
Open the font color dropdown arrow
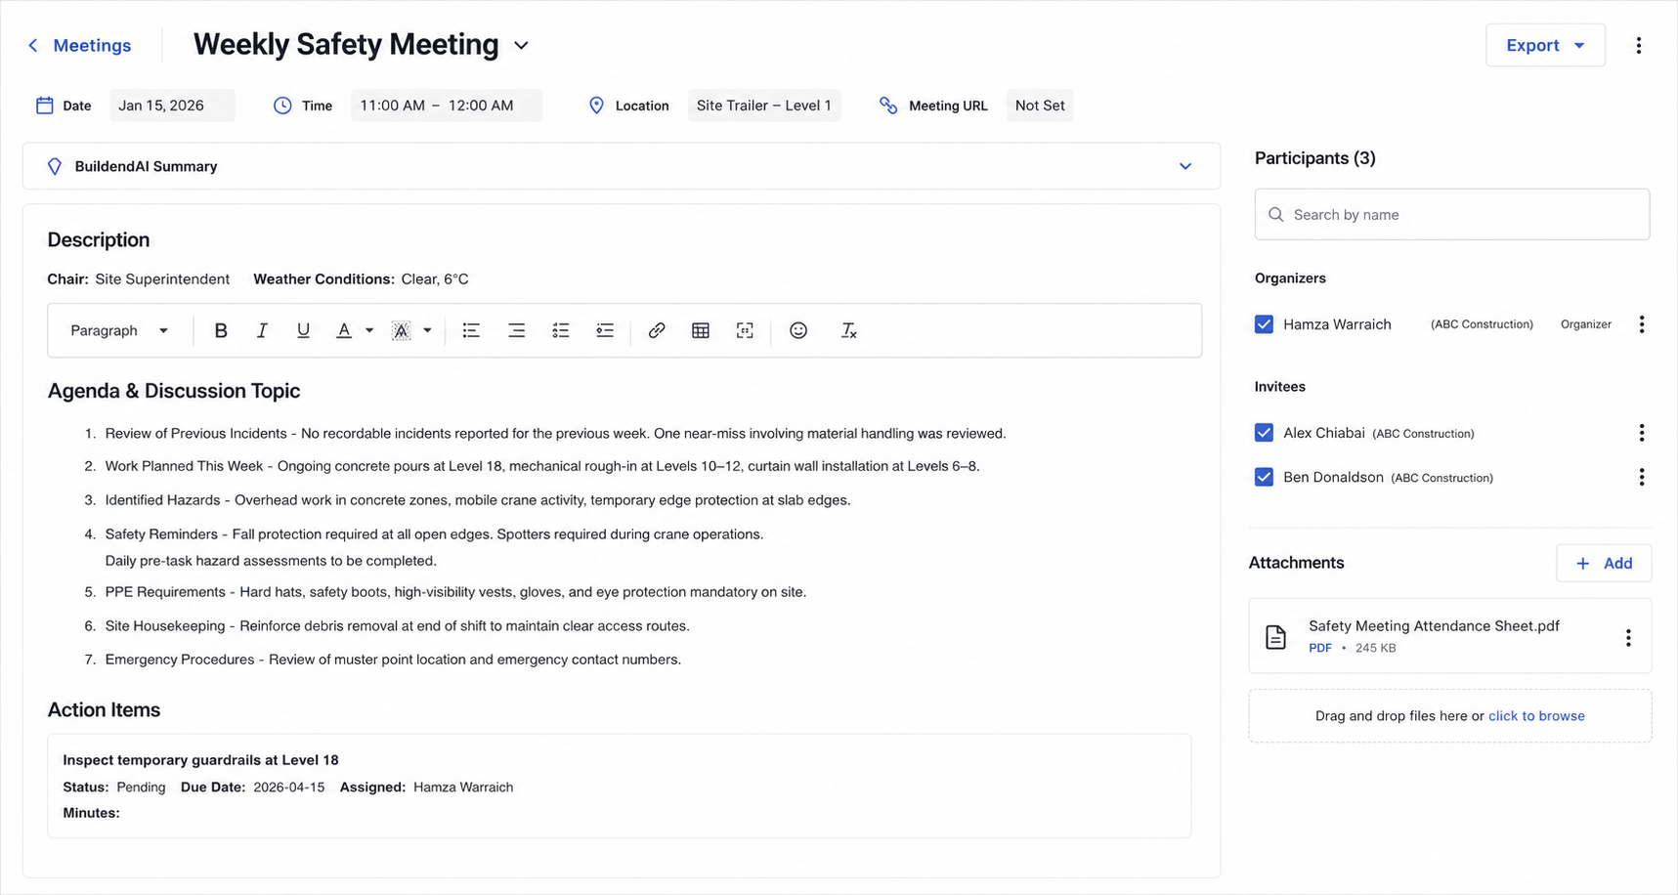(x=369, y=330)
